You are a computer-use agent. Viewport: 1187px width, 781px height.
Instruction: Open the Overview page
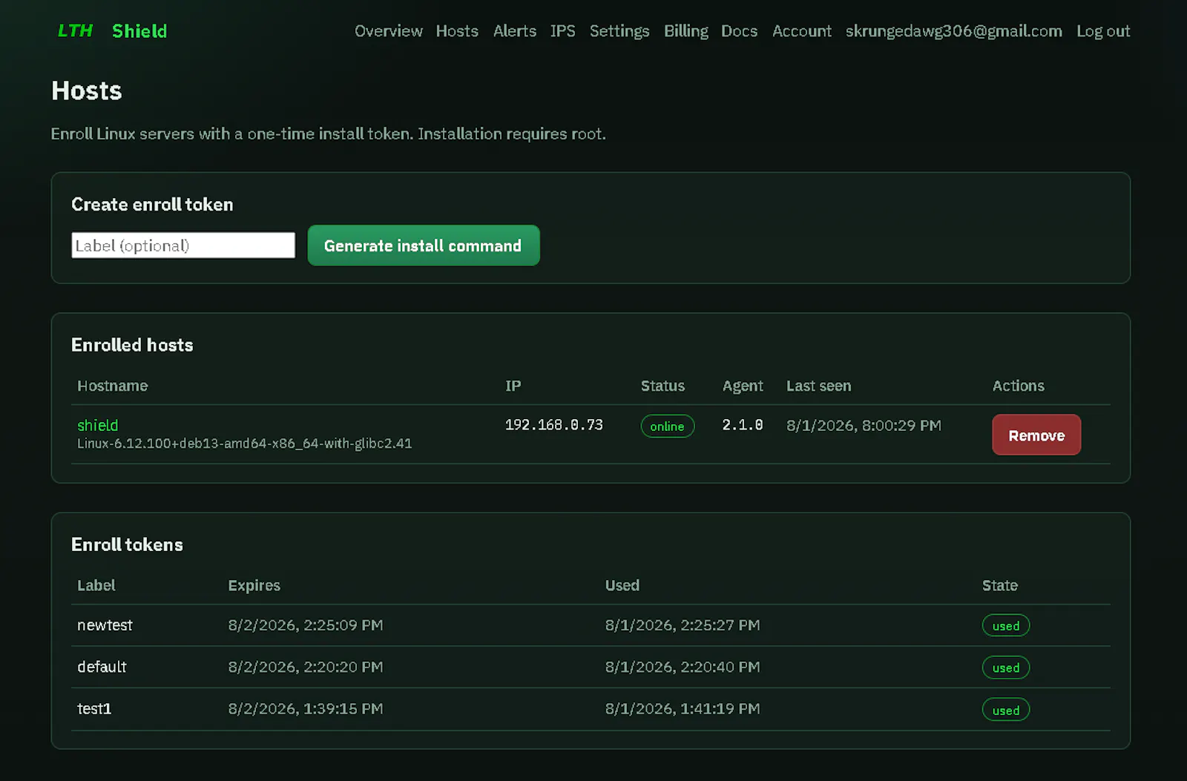coord(388,31)
